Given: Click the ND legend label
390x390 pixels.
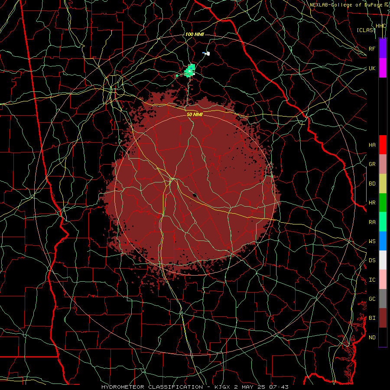Looking at the screenshot, I should point(372,338).
